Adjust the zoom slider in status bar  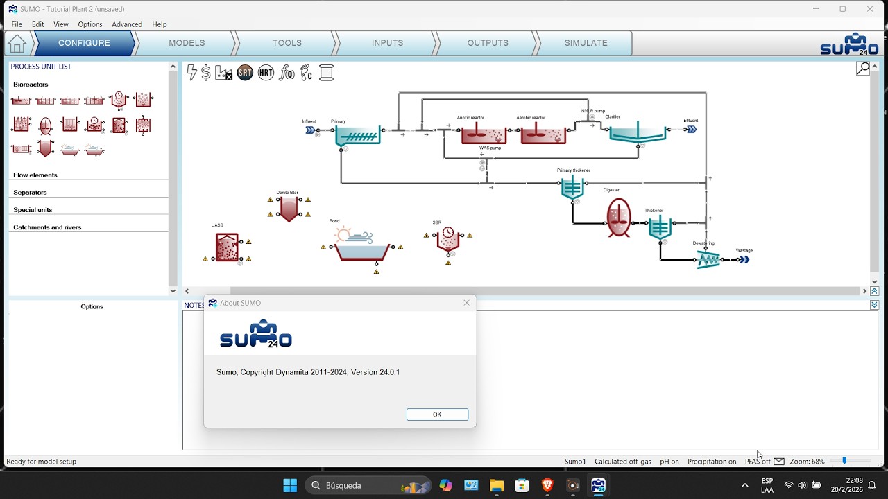[844, 461]
